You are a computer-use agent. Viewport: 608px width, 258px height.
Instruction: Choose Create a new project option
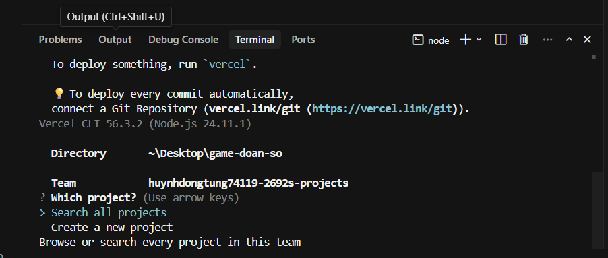pos(112,227)
